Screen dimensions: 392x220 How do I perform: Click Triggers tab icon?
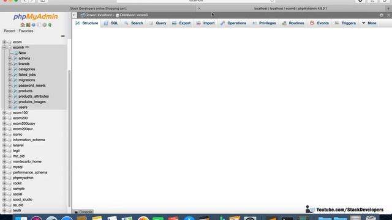337,23
